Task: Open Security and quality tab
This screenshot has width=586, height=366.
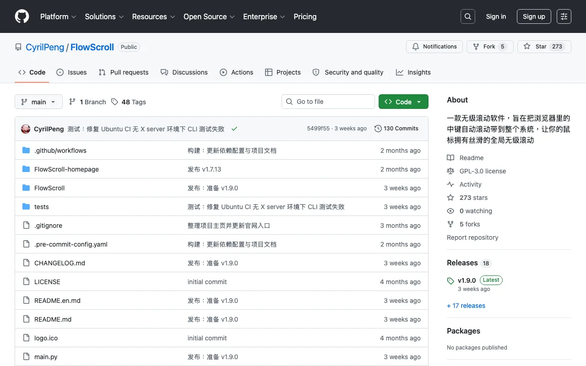Action: 348,72
